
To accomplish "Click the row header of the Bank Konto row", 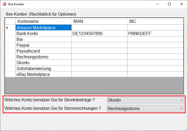I will click(x=10, y=33).
